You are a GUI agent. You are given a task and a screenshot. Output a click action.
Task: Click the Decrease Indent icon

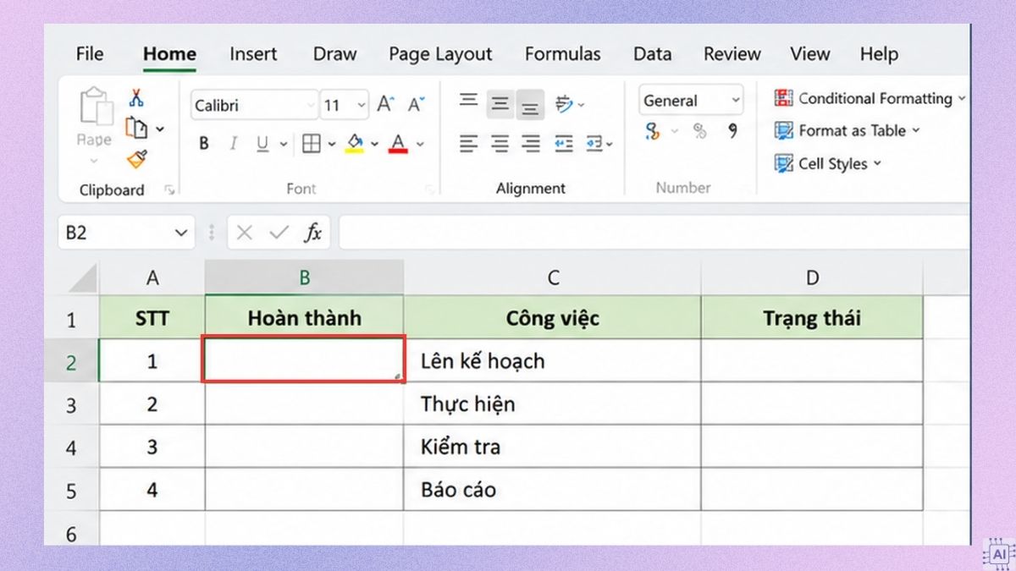pyautogui.click(x=563, y=144)
